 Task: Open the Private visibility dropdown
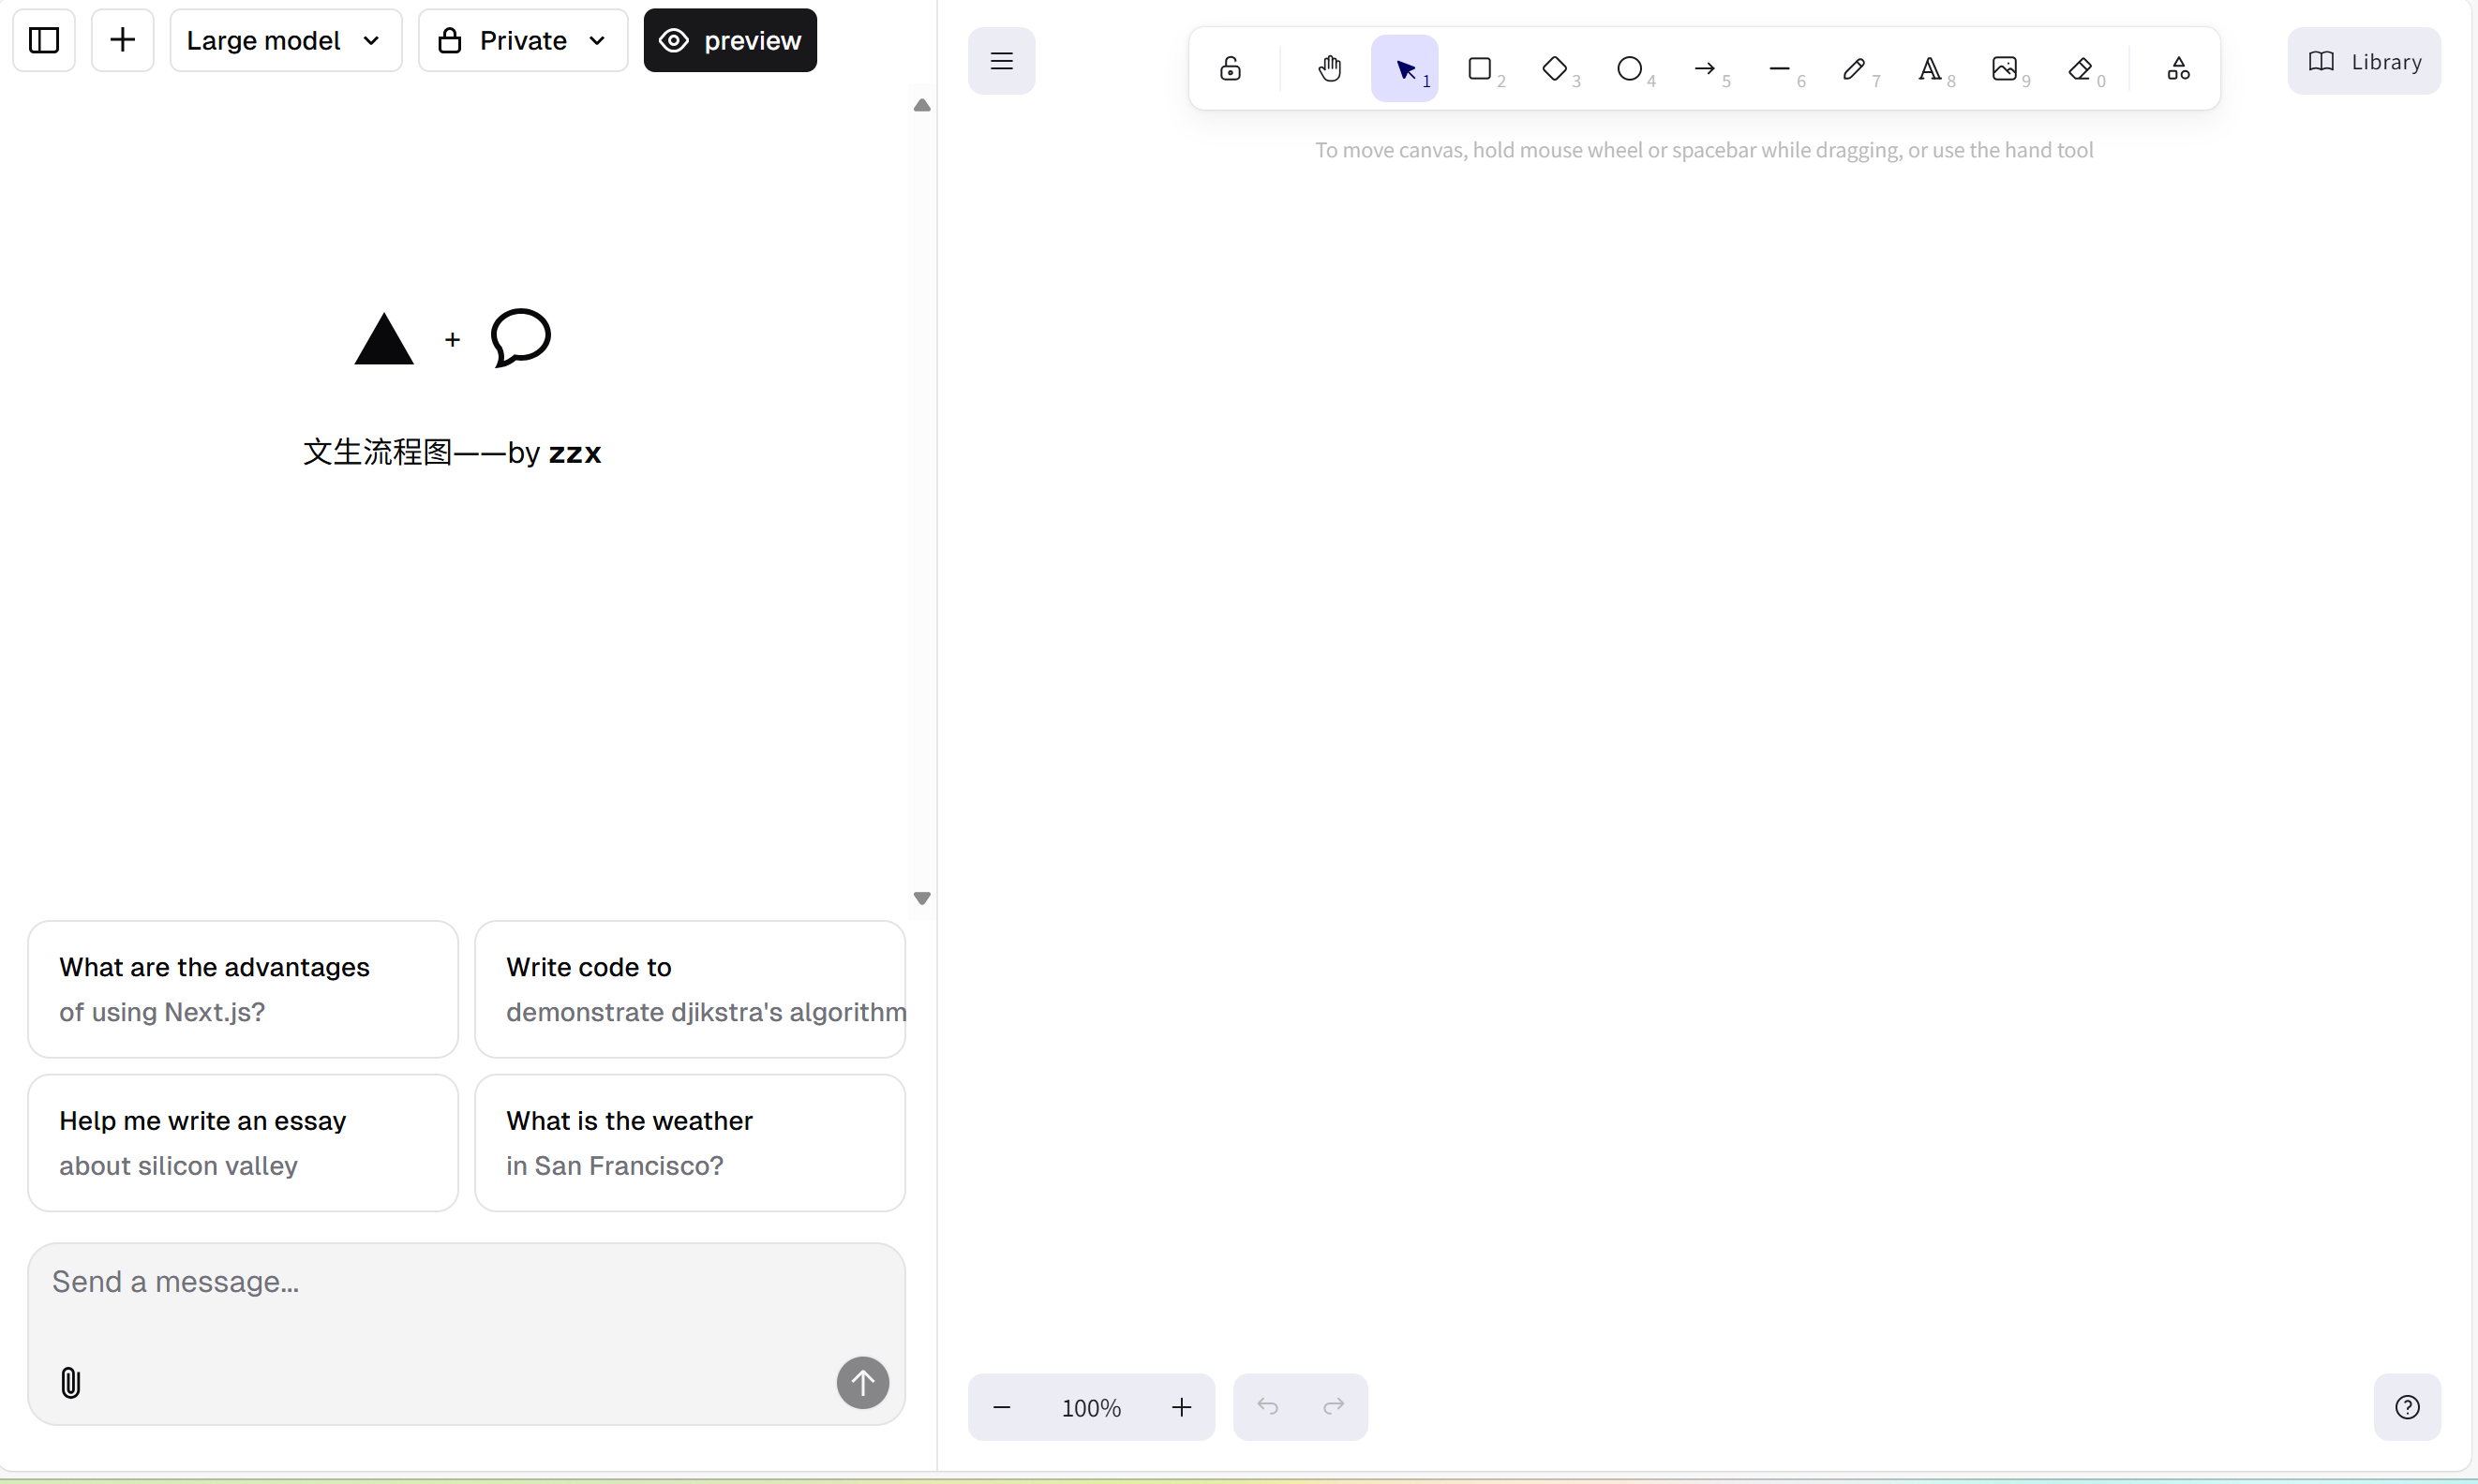[x=522, y=40]
